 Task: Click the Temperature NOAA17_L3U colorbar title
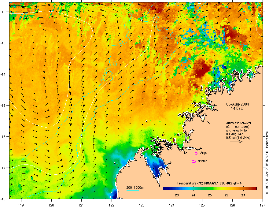pyautogui.click(x=209, y=183)
